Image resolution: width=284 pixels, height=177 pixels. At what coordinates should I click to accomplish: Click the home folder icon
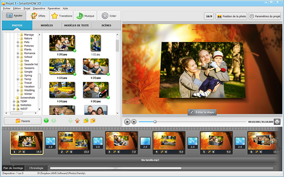point(77,121)
